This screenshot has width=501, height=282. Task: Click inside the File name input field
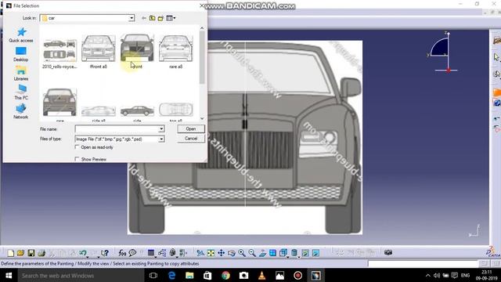[x=117, y=128]
